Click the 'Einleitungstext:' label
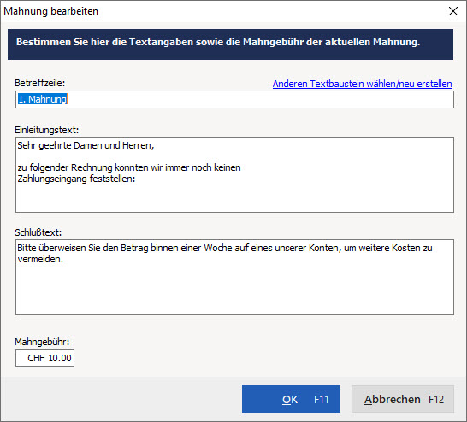467x422 pixels. 47,130
